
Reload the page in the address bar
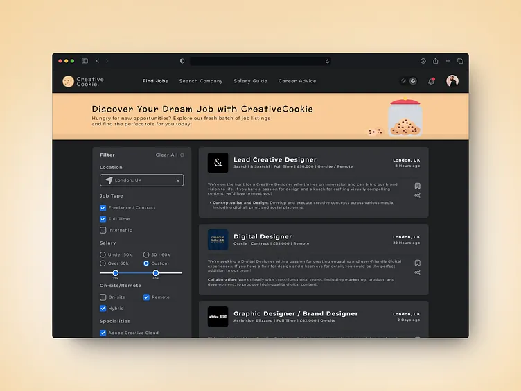tap(327, 61)
